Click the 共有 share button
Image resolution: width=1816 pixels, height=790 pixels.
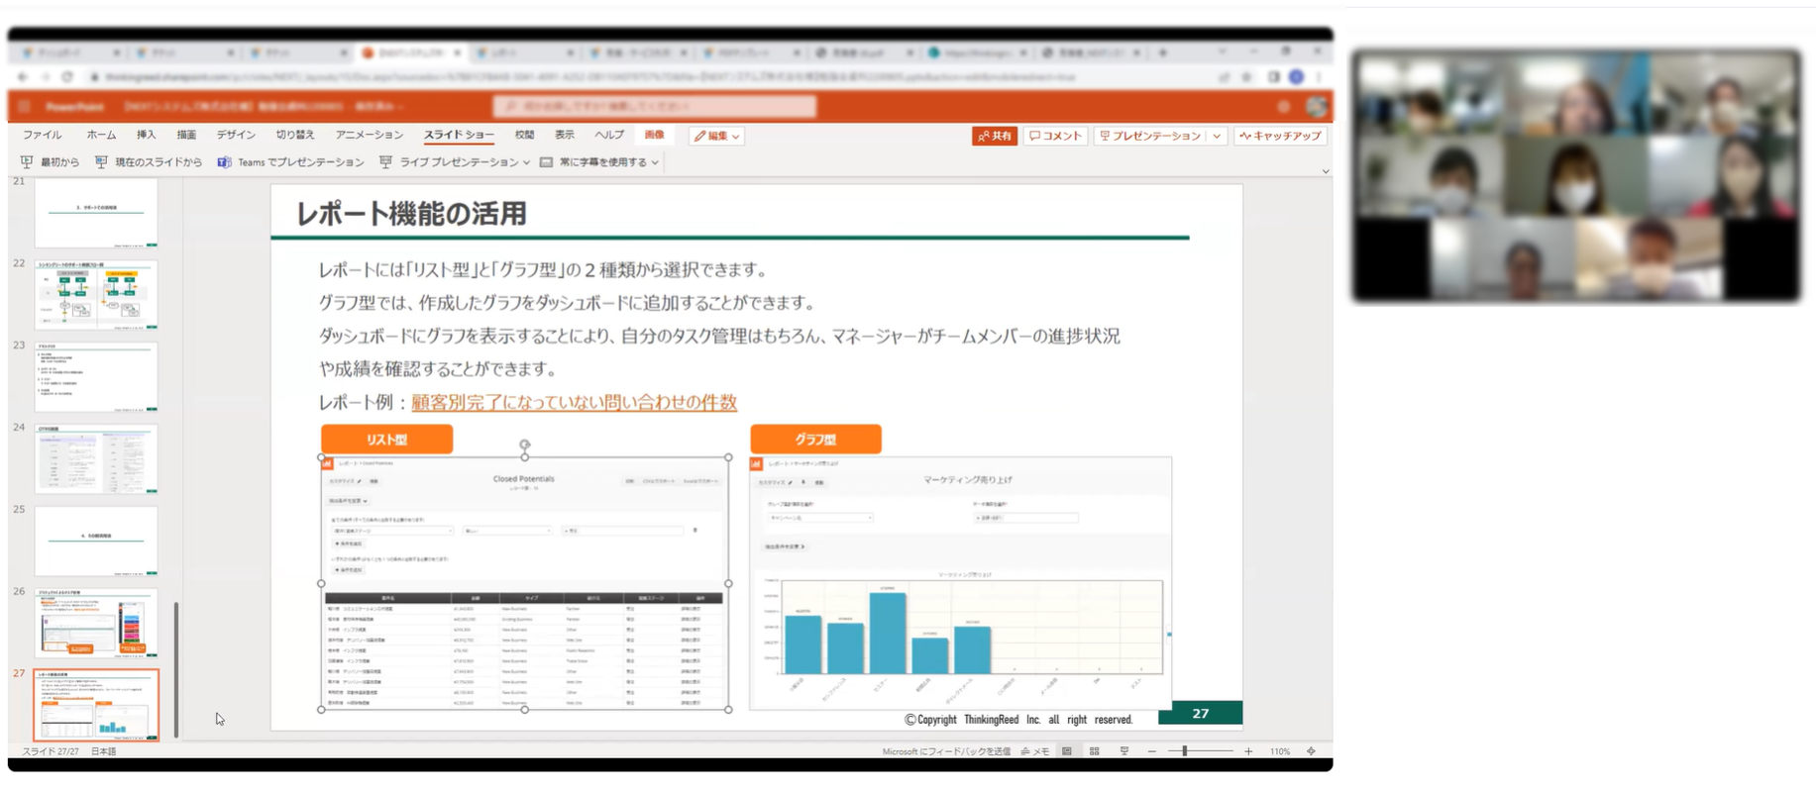pyautogui.click(x=994, y=136)
